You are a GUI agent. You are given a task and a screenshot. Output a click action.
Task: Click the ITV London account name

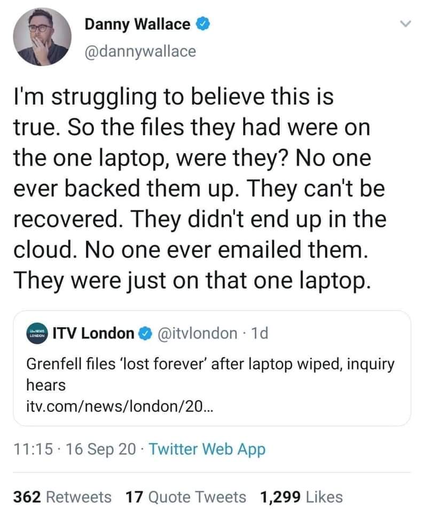click(93, 333)
